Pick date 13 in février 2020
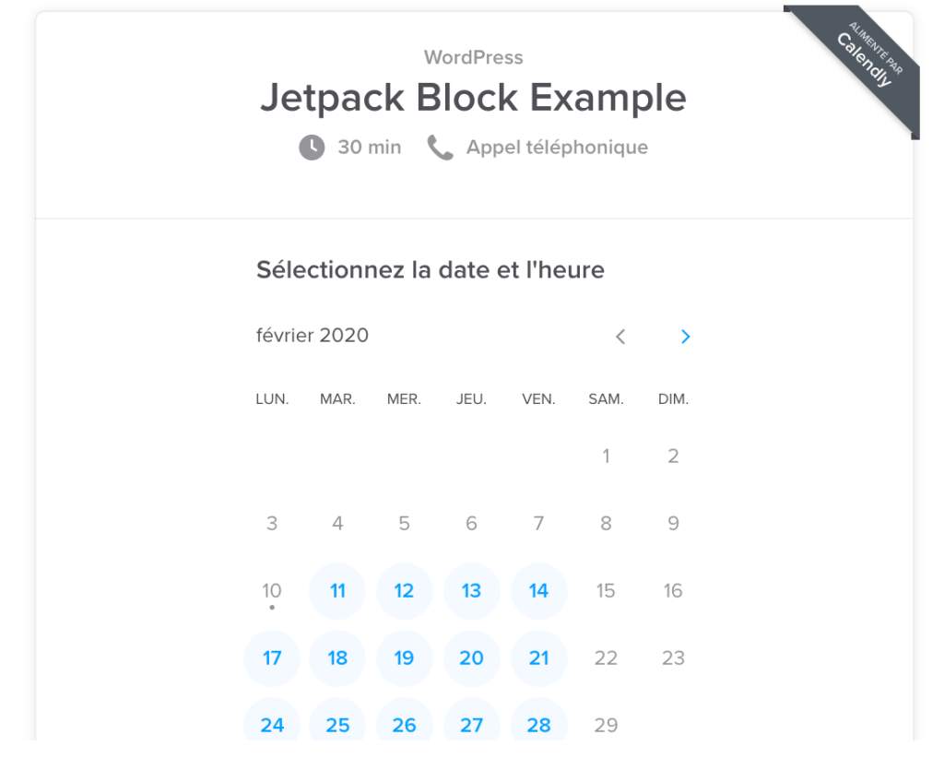This screenshot has height=782, width=944. pyautogui.click(x=472, y=591)
